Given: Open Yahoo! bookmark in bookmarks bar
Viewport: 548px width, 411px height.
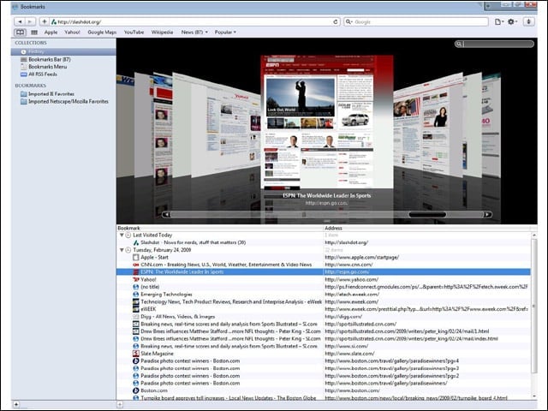Looking at the screenshot, I should pyautogui.click(x=72, y=33).
